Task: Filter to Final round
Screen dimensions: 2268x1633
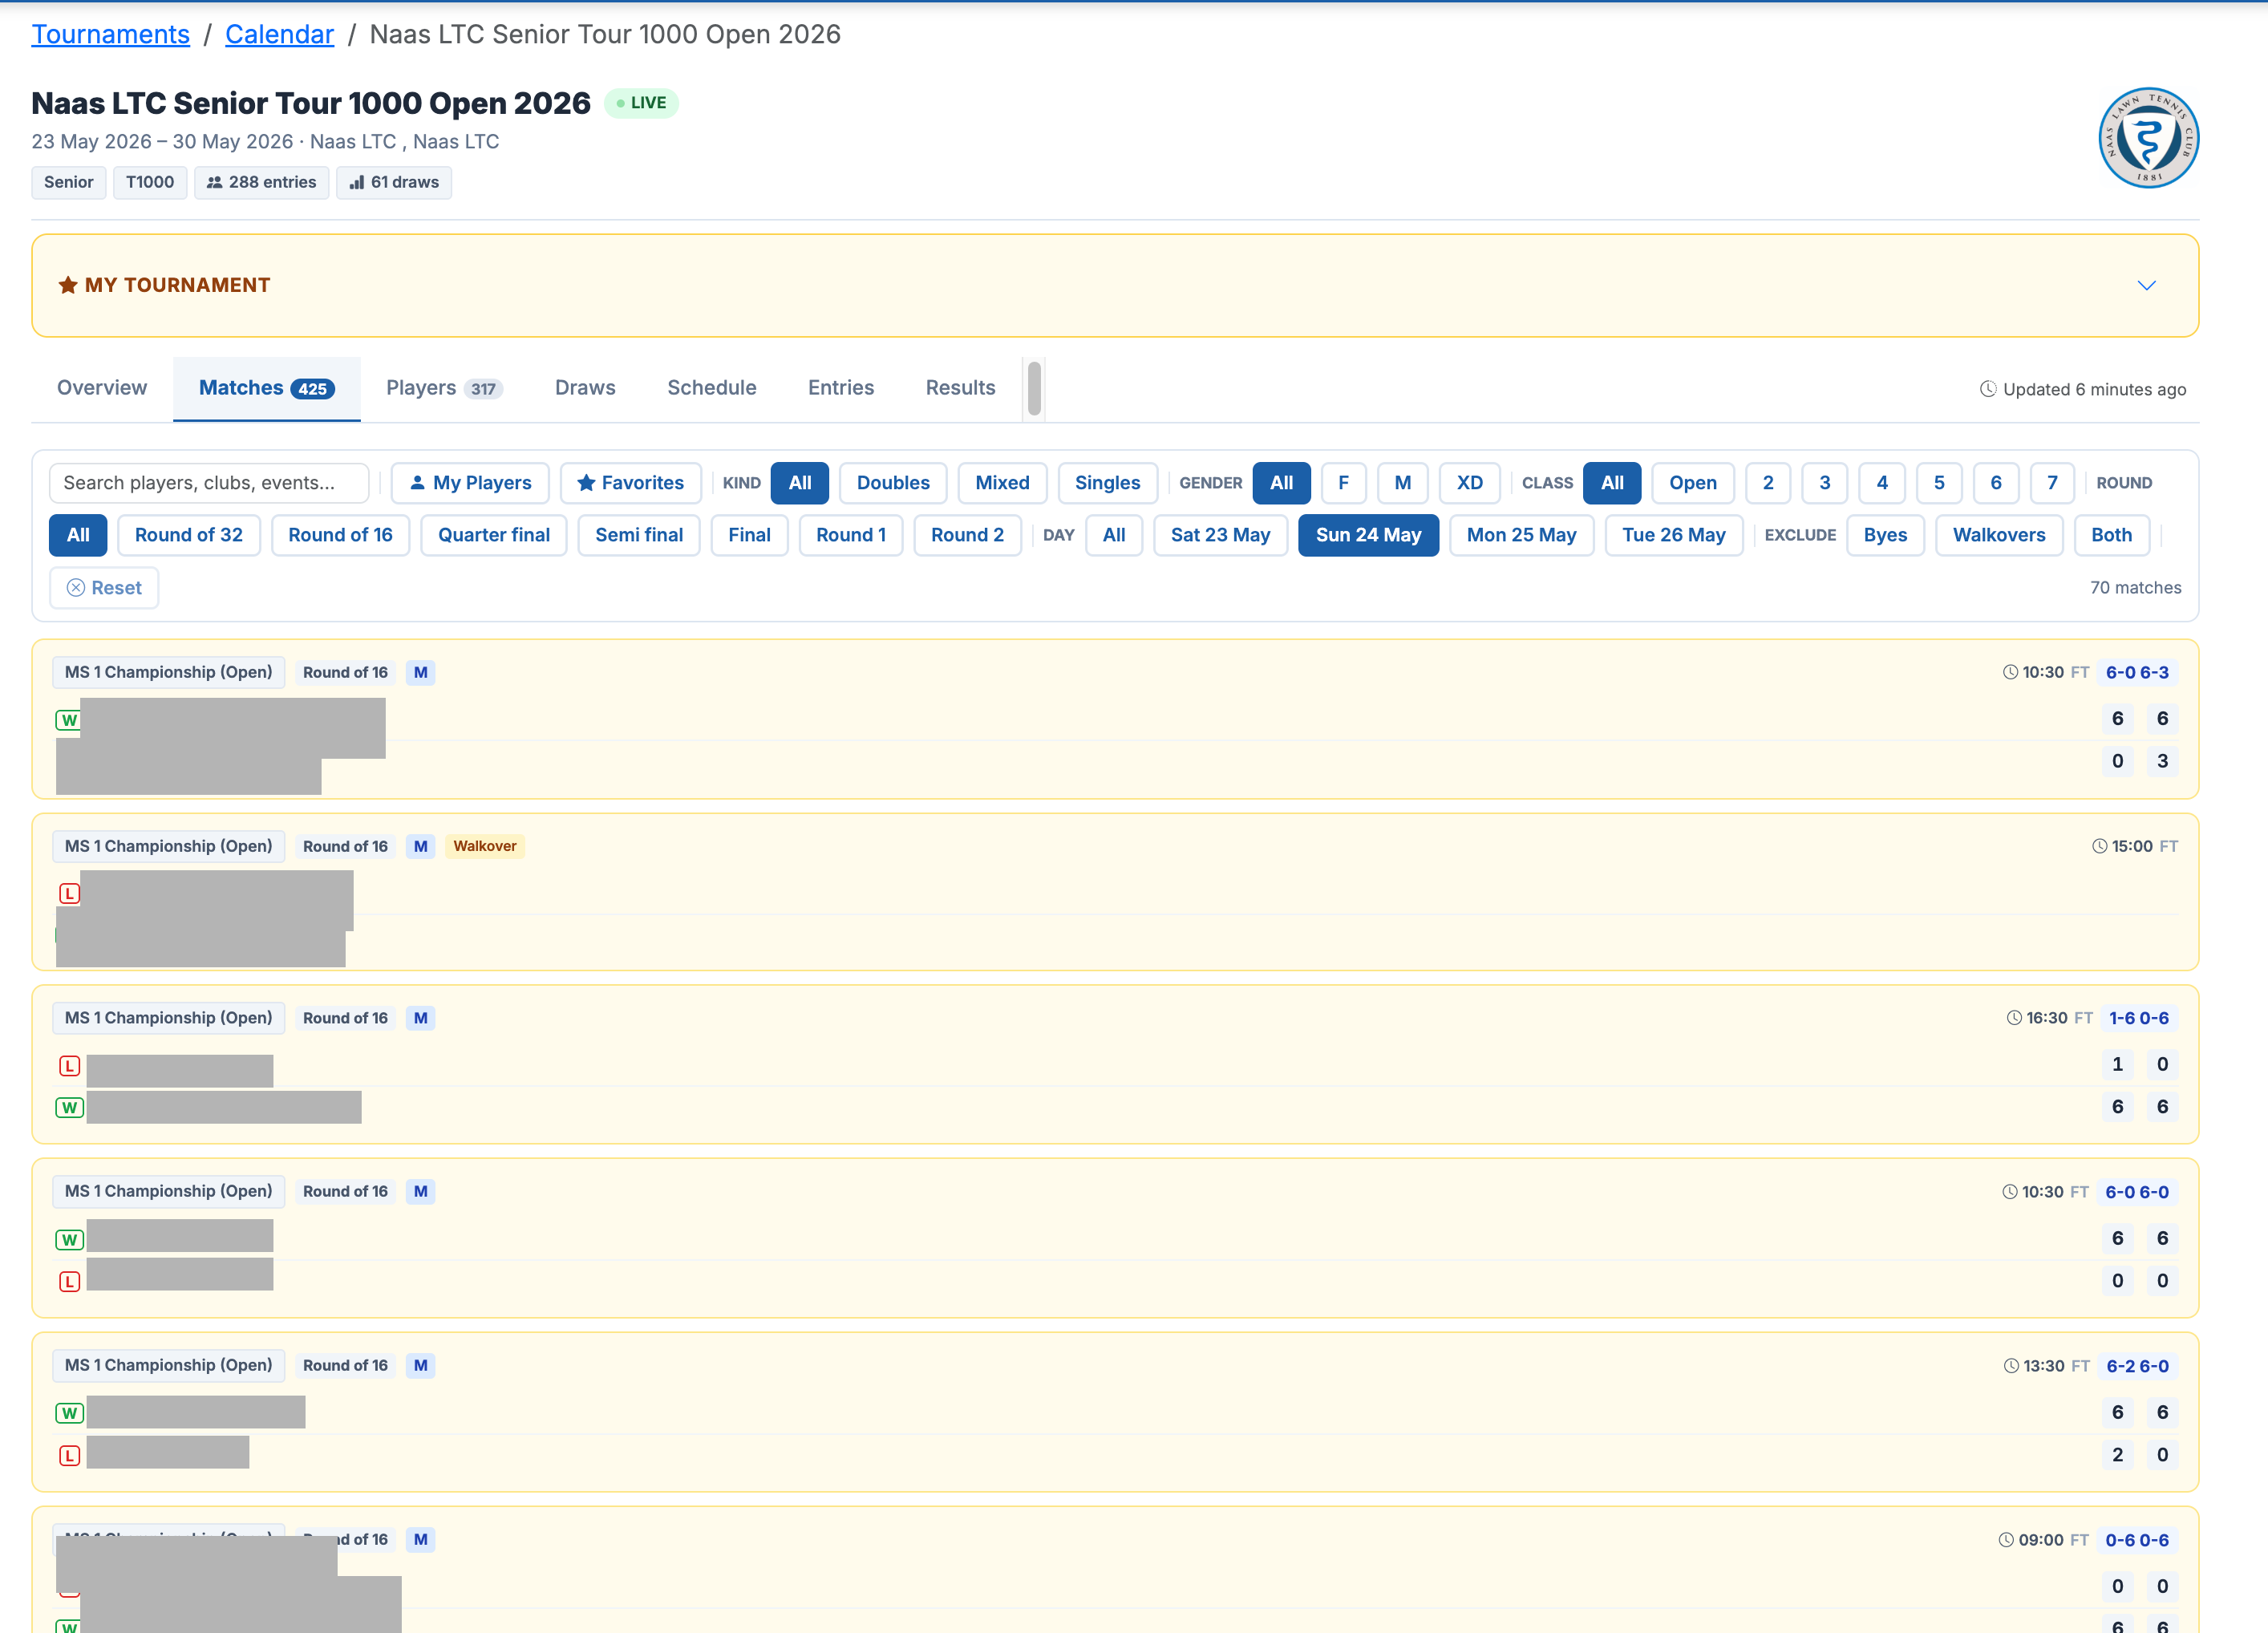Action: [x=749, y=535]
